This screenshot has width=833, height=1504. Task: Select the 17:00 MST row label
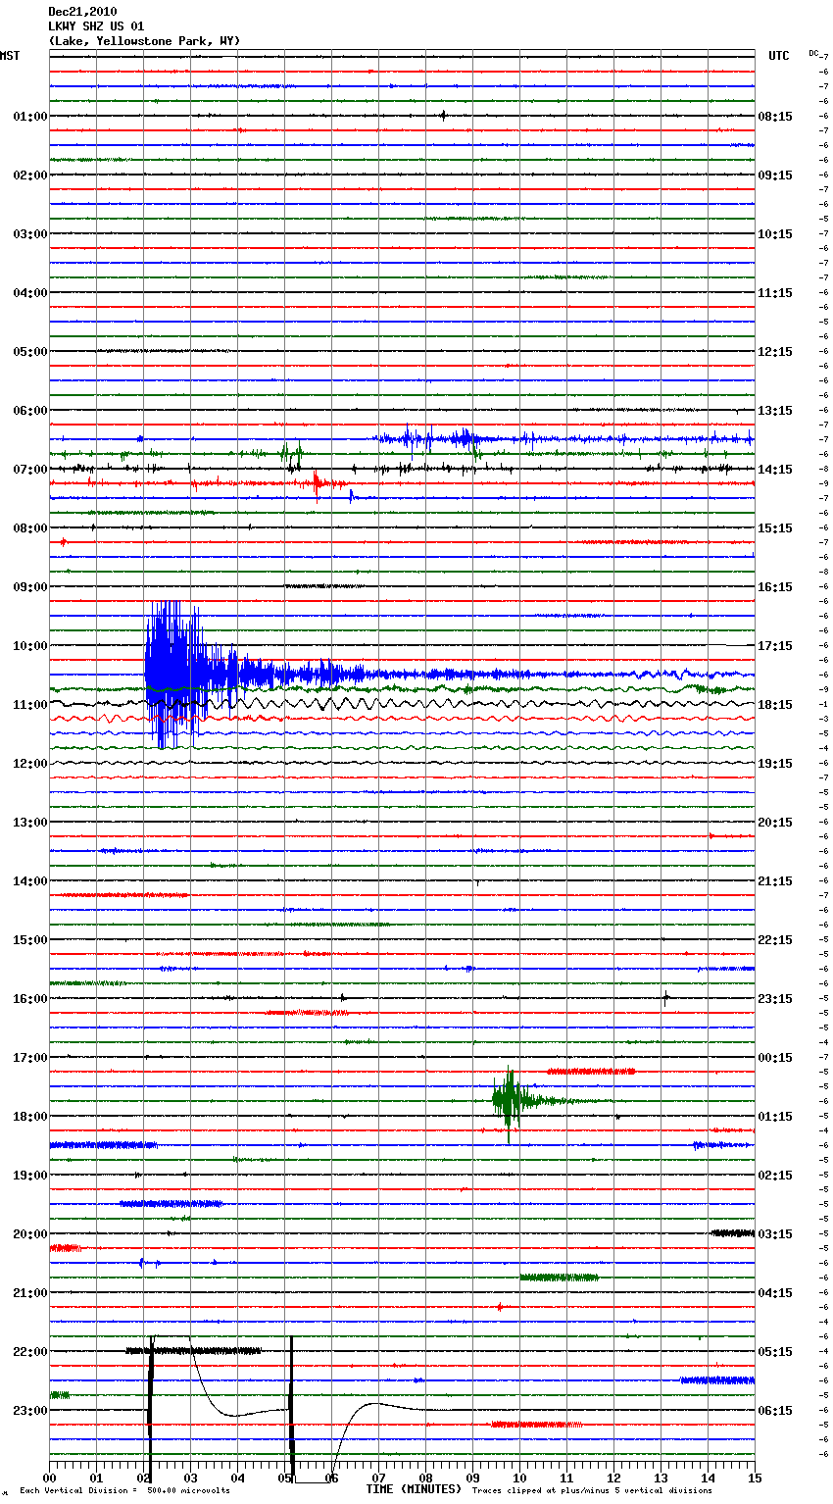click(29, 1058)
